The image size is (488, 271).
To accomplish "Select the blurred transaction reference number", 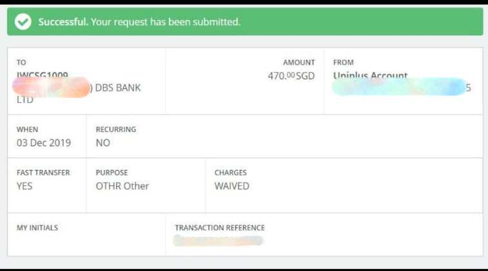I will [x=219, y=241].
